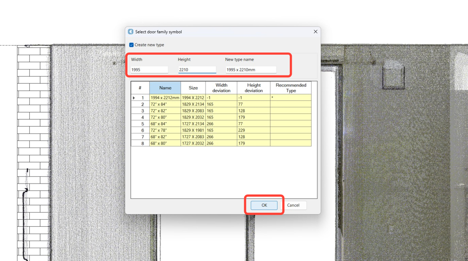The width and height of the screenshot is (468, 261).
Task: Select the 1994 x 2212mm name cell
Action: [x=165, y=98]
